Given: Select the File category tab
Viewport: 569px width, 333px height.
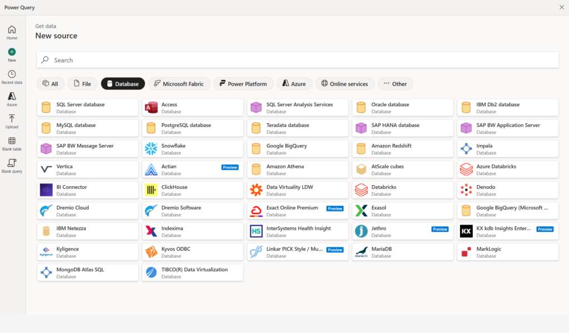Looking at the screenshot, I should (83, 83).
